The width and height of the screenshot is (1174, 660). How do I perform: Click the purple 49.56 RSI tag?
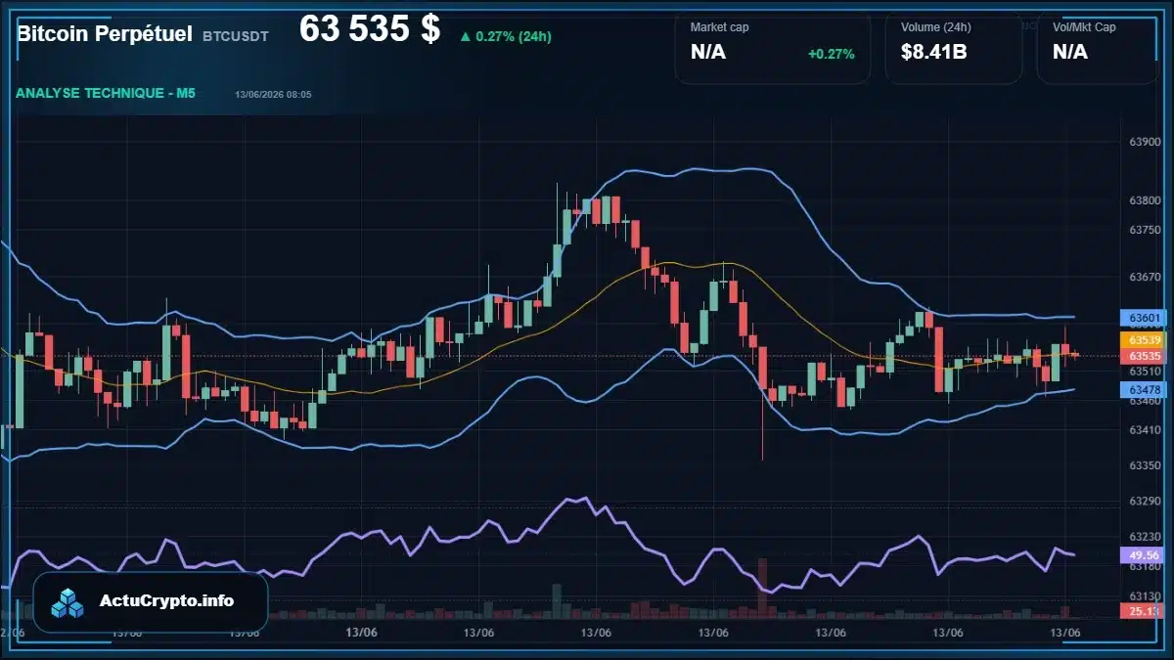pos(1144,554)
